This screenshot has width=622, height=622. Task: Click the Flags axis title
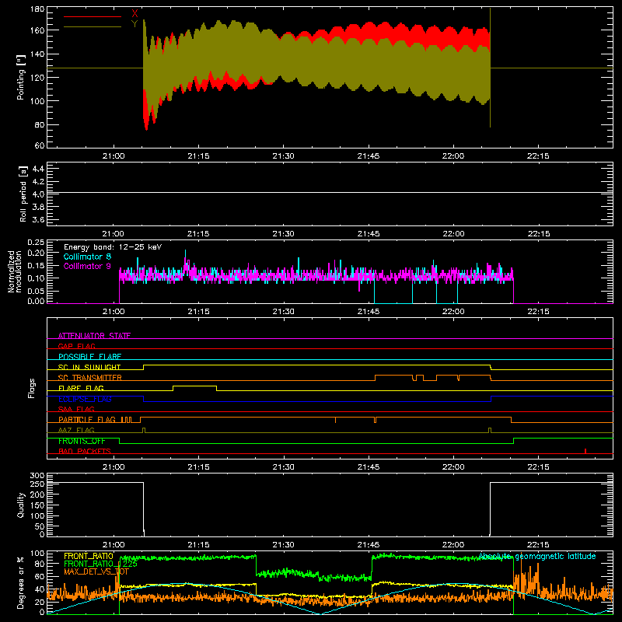[x=32, y=388]
